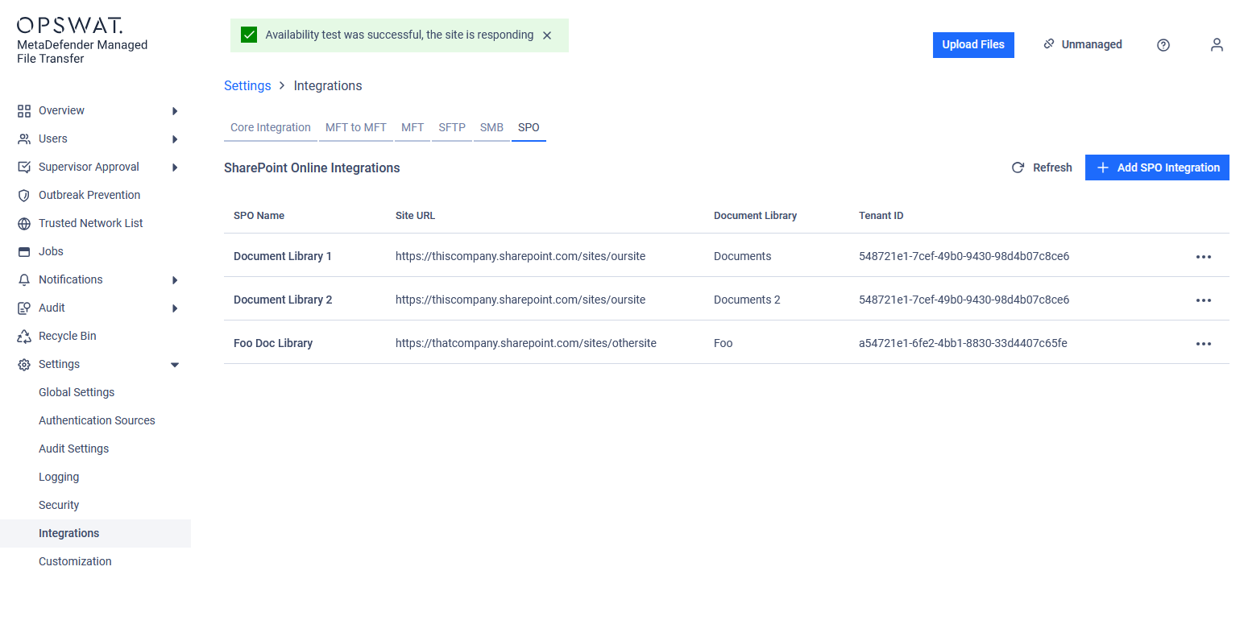The width and height of the screenshot is (1252, 641).
Task: Expand the Users submenu arrow
Action: tap(175, 139)
